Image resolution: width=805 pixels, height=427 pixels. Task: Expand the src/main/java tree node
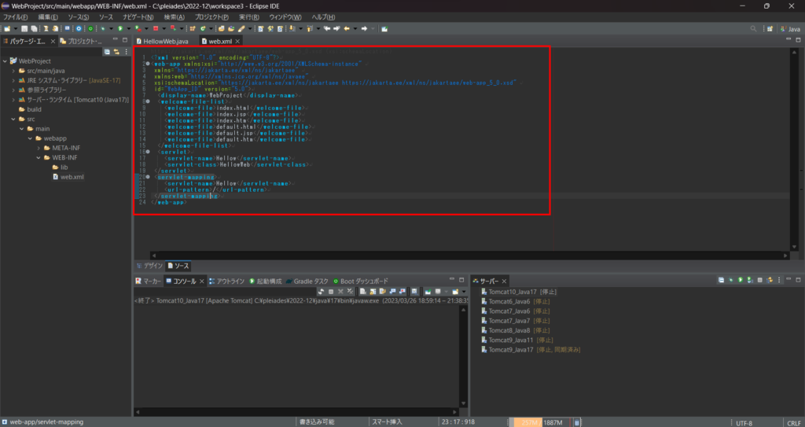[13, 70]
